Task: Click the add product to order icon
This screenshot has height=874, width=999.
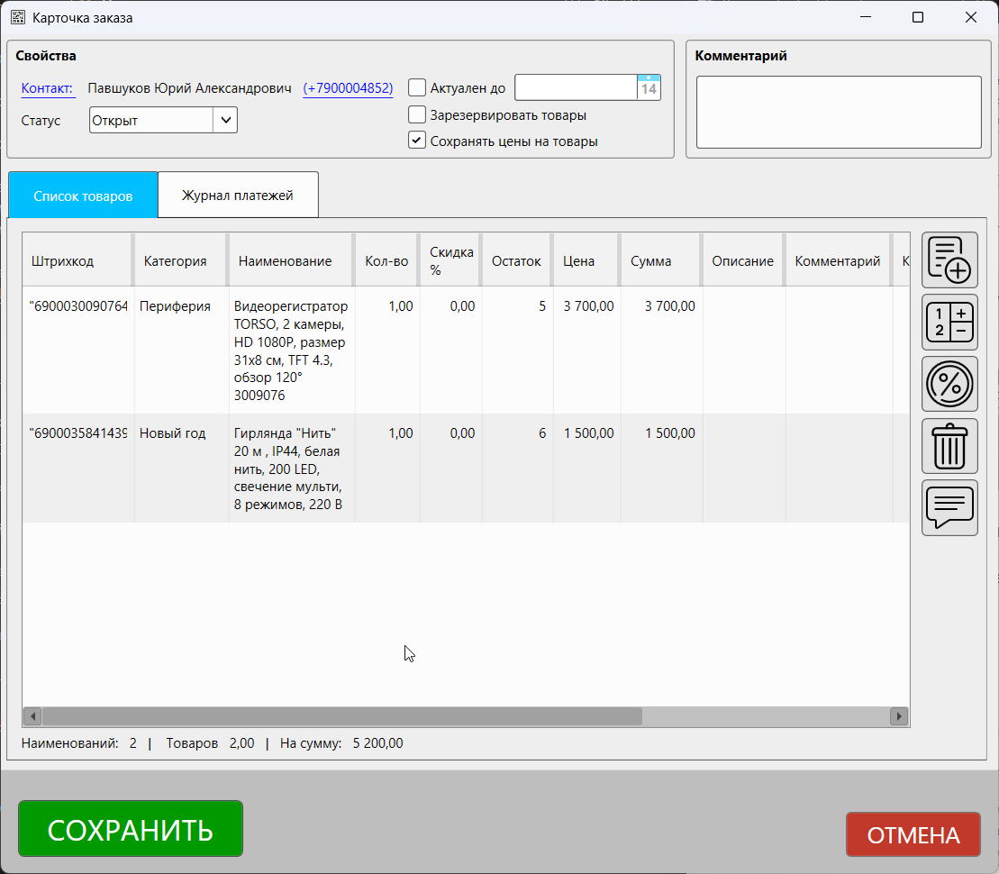Action: (x=949, y=260)
